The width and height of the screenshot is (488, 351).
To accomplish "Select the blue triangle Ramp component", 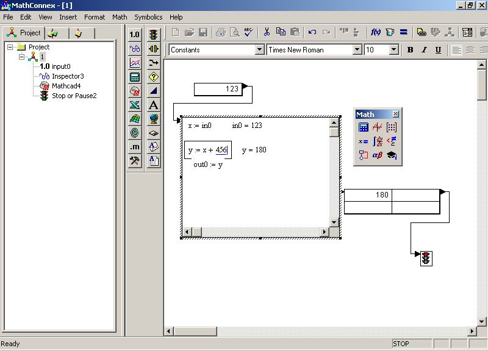I will point(154,91).
